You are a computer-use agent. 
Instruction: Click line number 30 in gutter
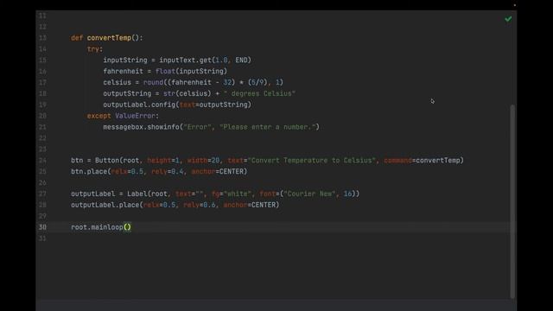[x=42, y=227]
